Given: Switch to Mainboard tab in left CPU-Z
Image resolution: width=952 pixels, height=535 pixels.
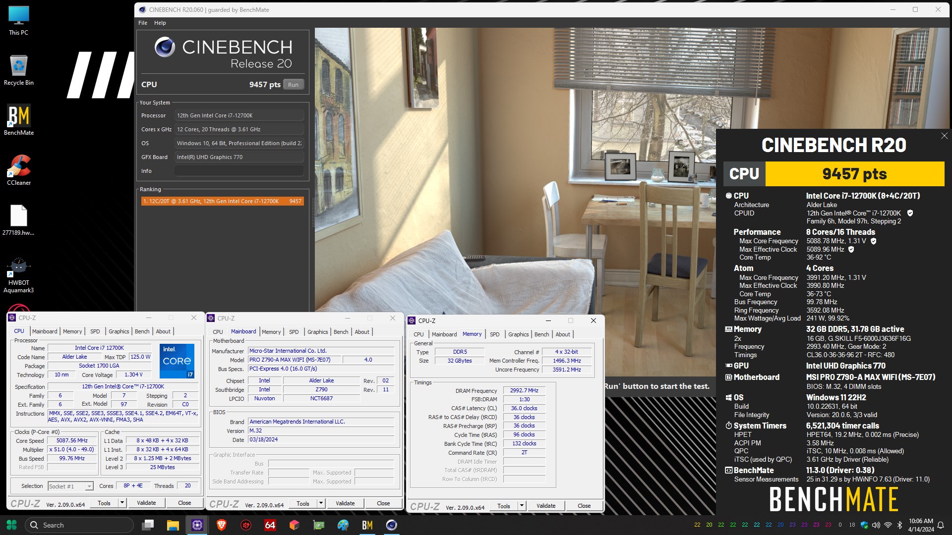Looking at the screenshot, I should click(x=45, y=331).
